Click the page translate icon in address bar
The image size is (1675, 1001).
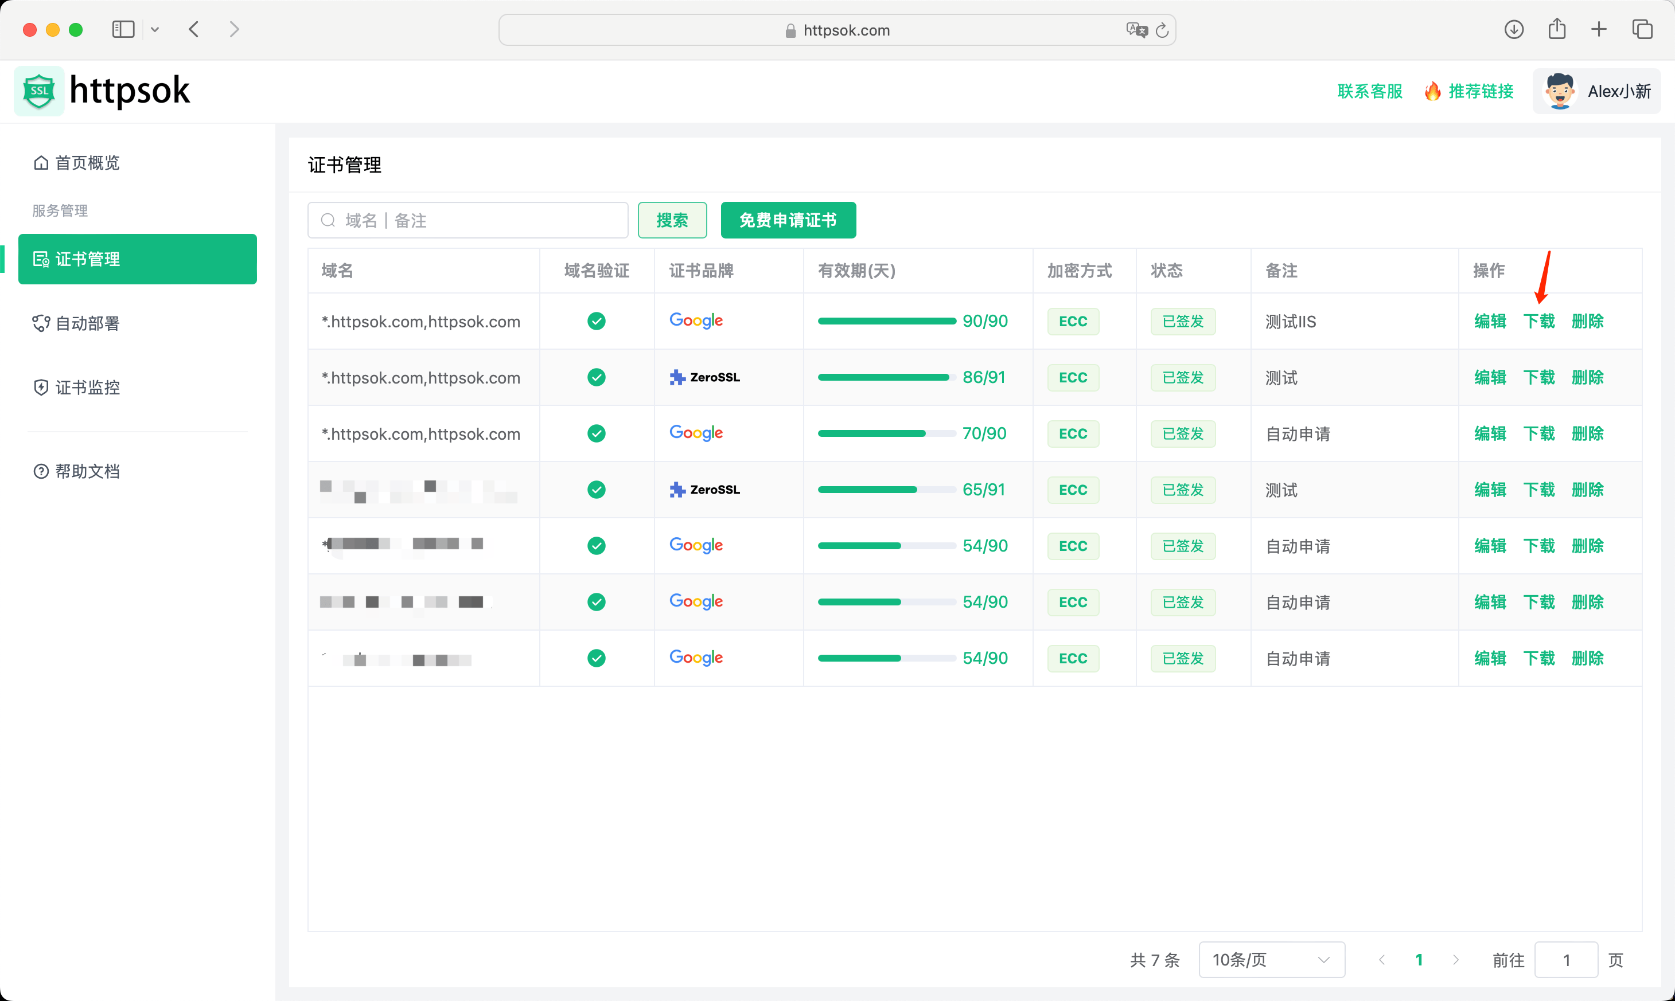(1136, 30)
